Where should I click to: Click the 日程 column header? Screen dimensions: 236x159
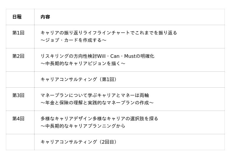(x=17, y=17)
